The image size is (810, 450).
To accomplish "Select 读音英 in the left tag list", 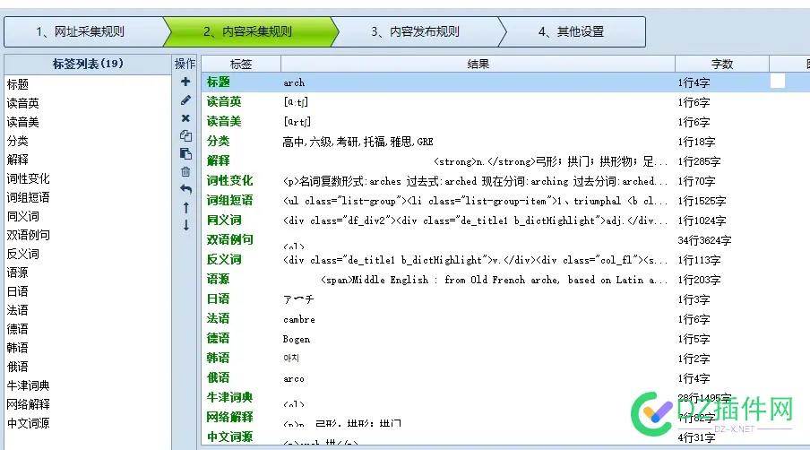I will click(x=22, y=103).
